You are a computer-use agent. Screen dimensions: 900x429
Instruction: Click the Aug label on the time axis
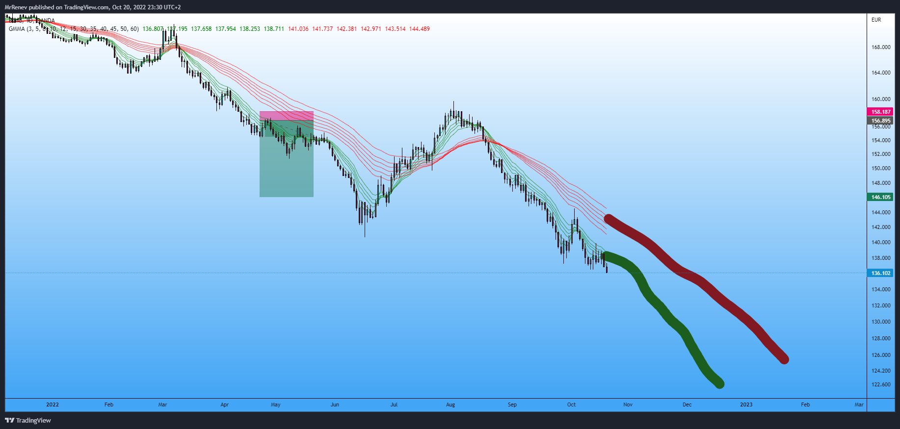pos(450,404)
